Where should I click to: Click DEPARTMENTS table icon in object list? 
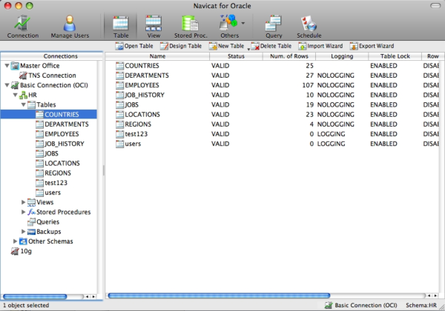(119, 76)
